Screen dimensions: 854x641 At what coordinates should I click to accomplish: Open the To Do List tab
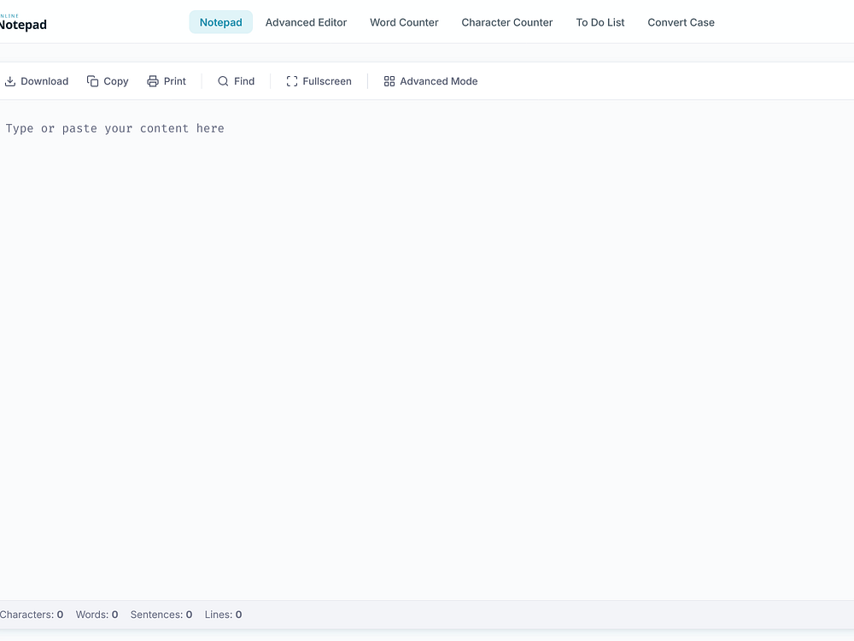pos(600,22)
